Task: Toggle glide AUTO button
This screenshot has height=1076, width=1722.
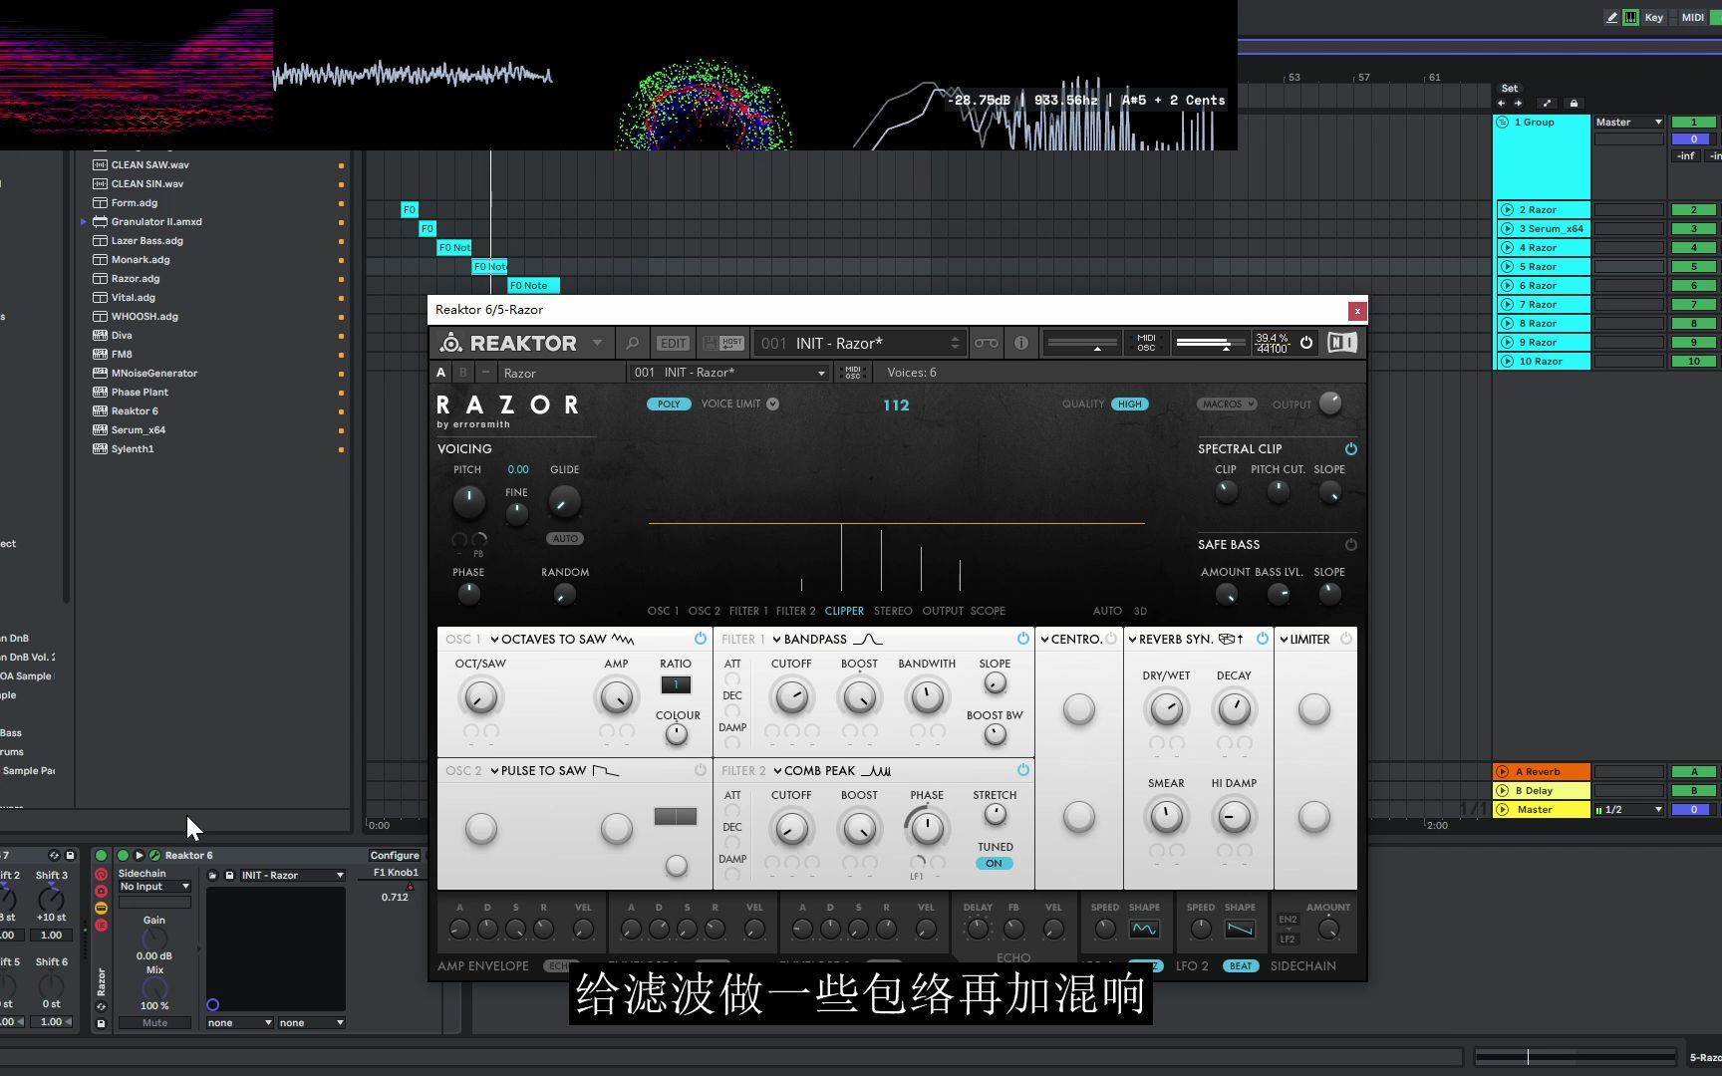Action: coord(565,539)
